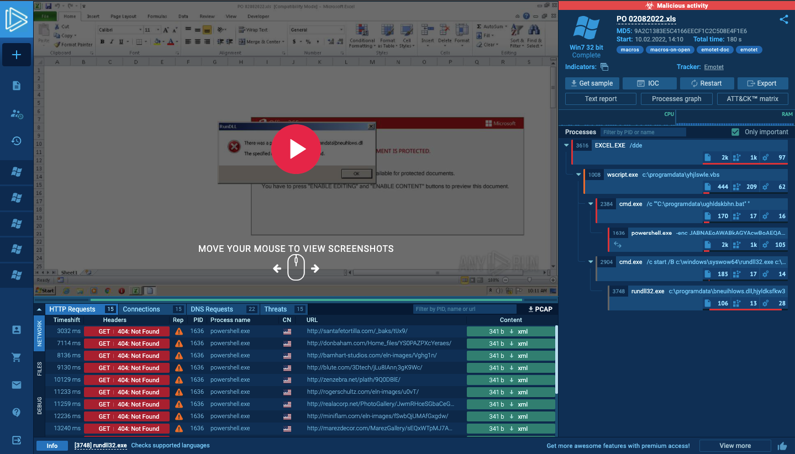Collapse the wscript.exe process node
The height and width of the screenshot is (454, 795).
578,175
